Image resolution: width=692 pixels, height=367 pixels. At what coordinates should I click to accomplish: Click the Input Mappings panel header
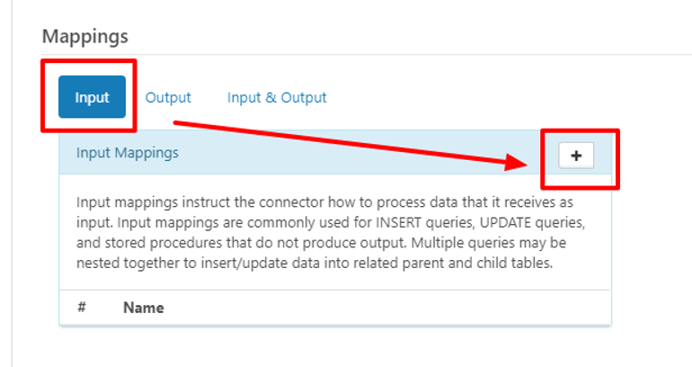click(x=270, y=153)
